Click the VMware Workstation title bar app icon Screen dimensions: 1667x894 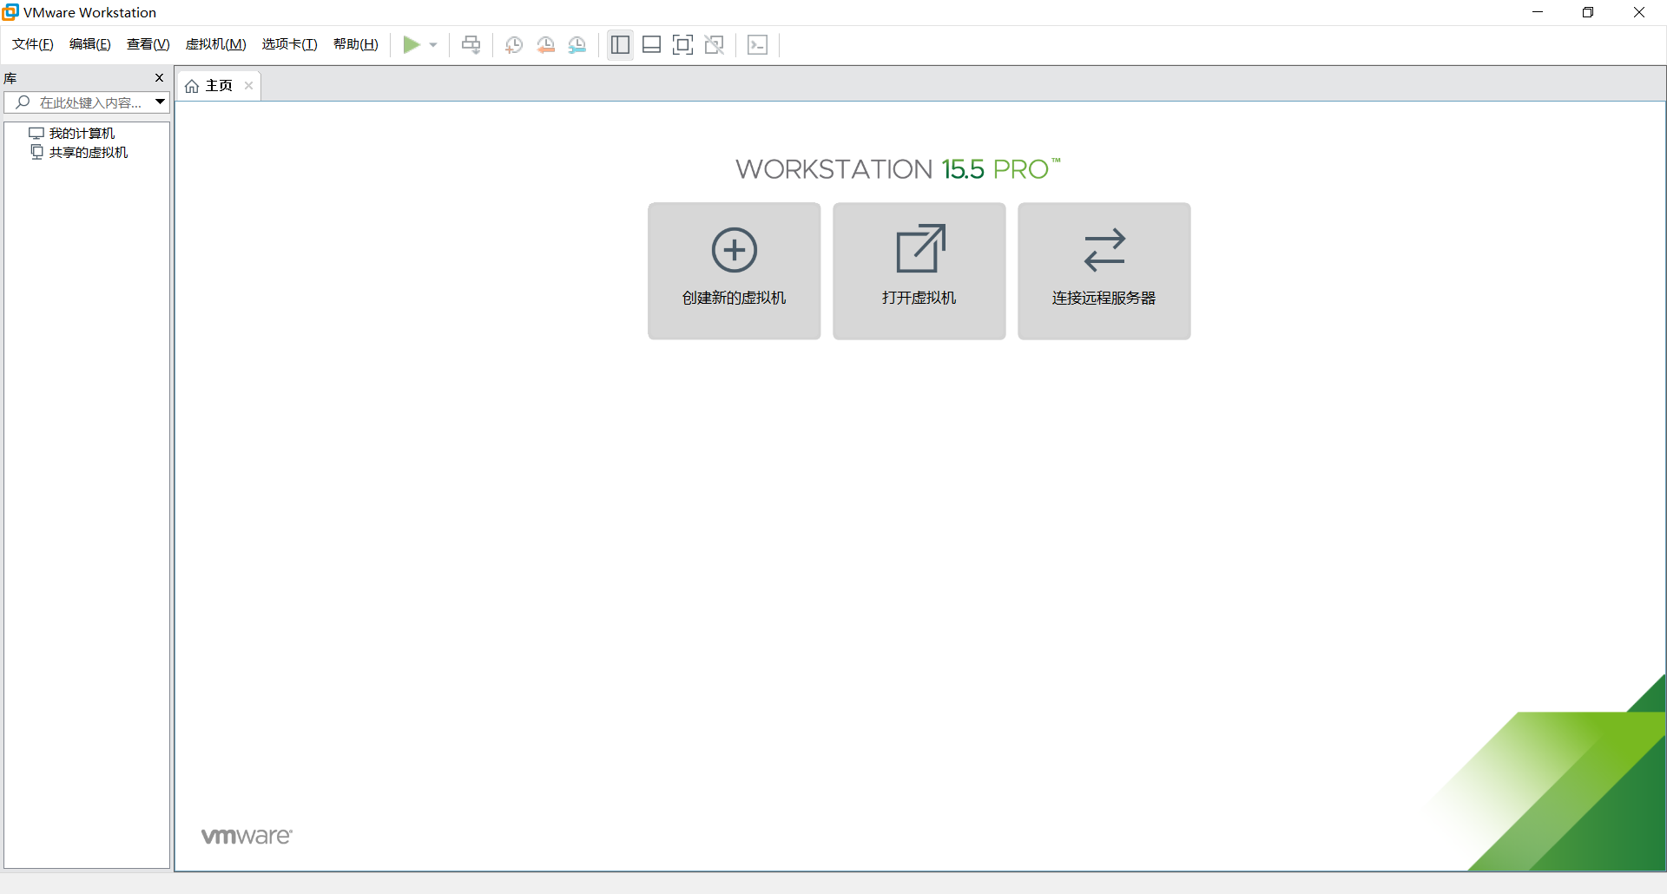click(x=10, y=12)
